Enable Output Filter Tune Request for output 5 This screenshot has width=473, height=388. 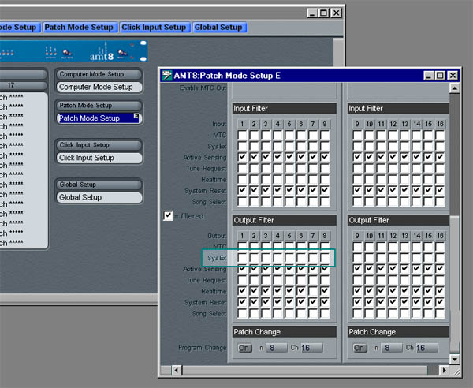point(289,280)
